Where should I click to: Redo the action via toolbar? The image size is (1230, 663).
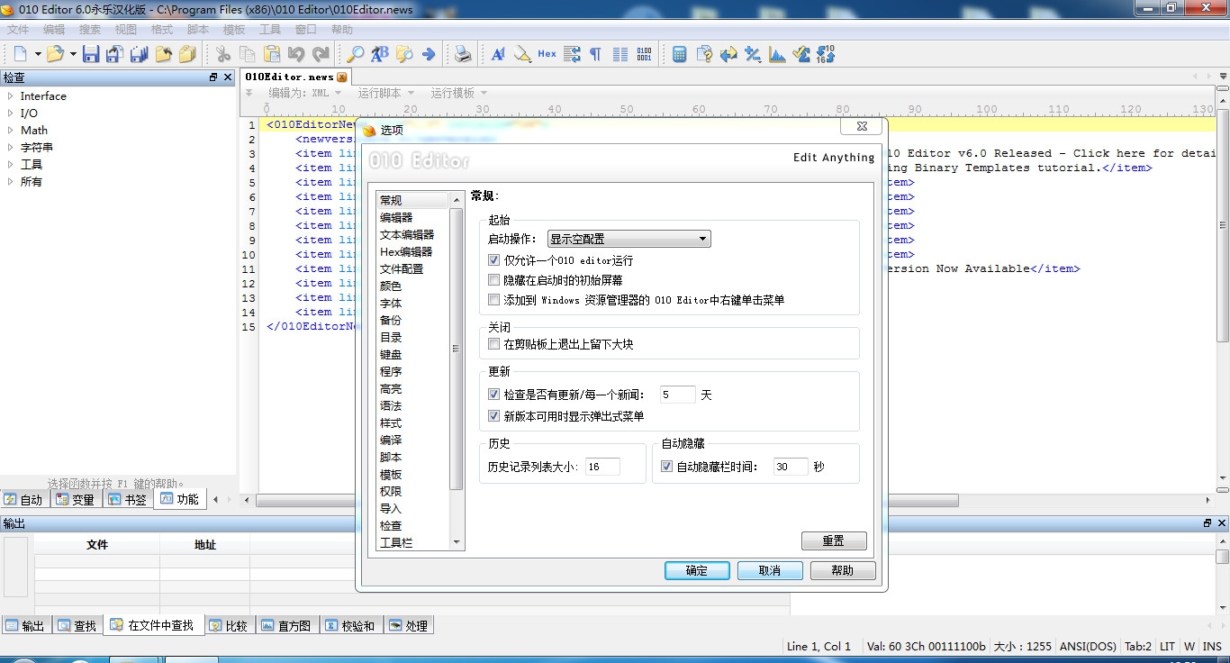coord(321,54)
